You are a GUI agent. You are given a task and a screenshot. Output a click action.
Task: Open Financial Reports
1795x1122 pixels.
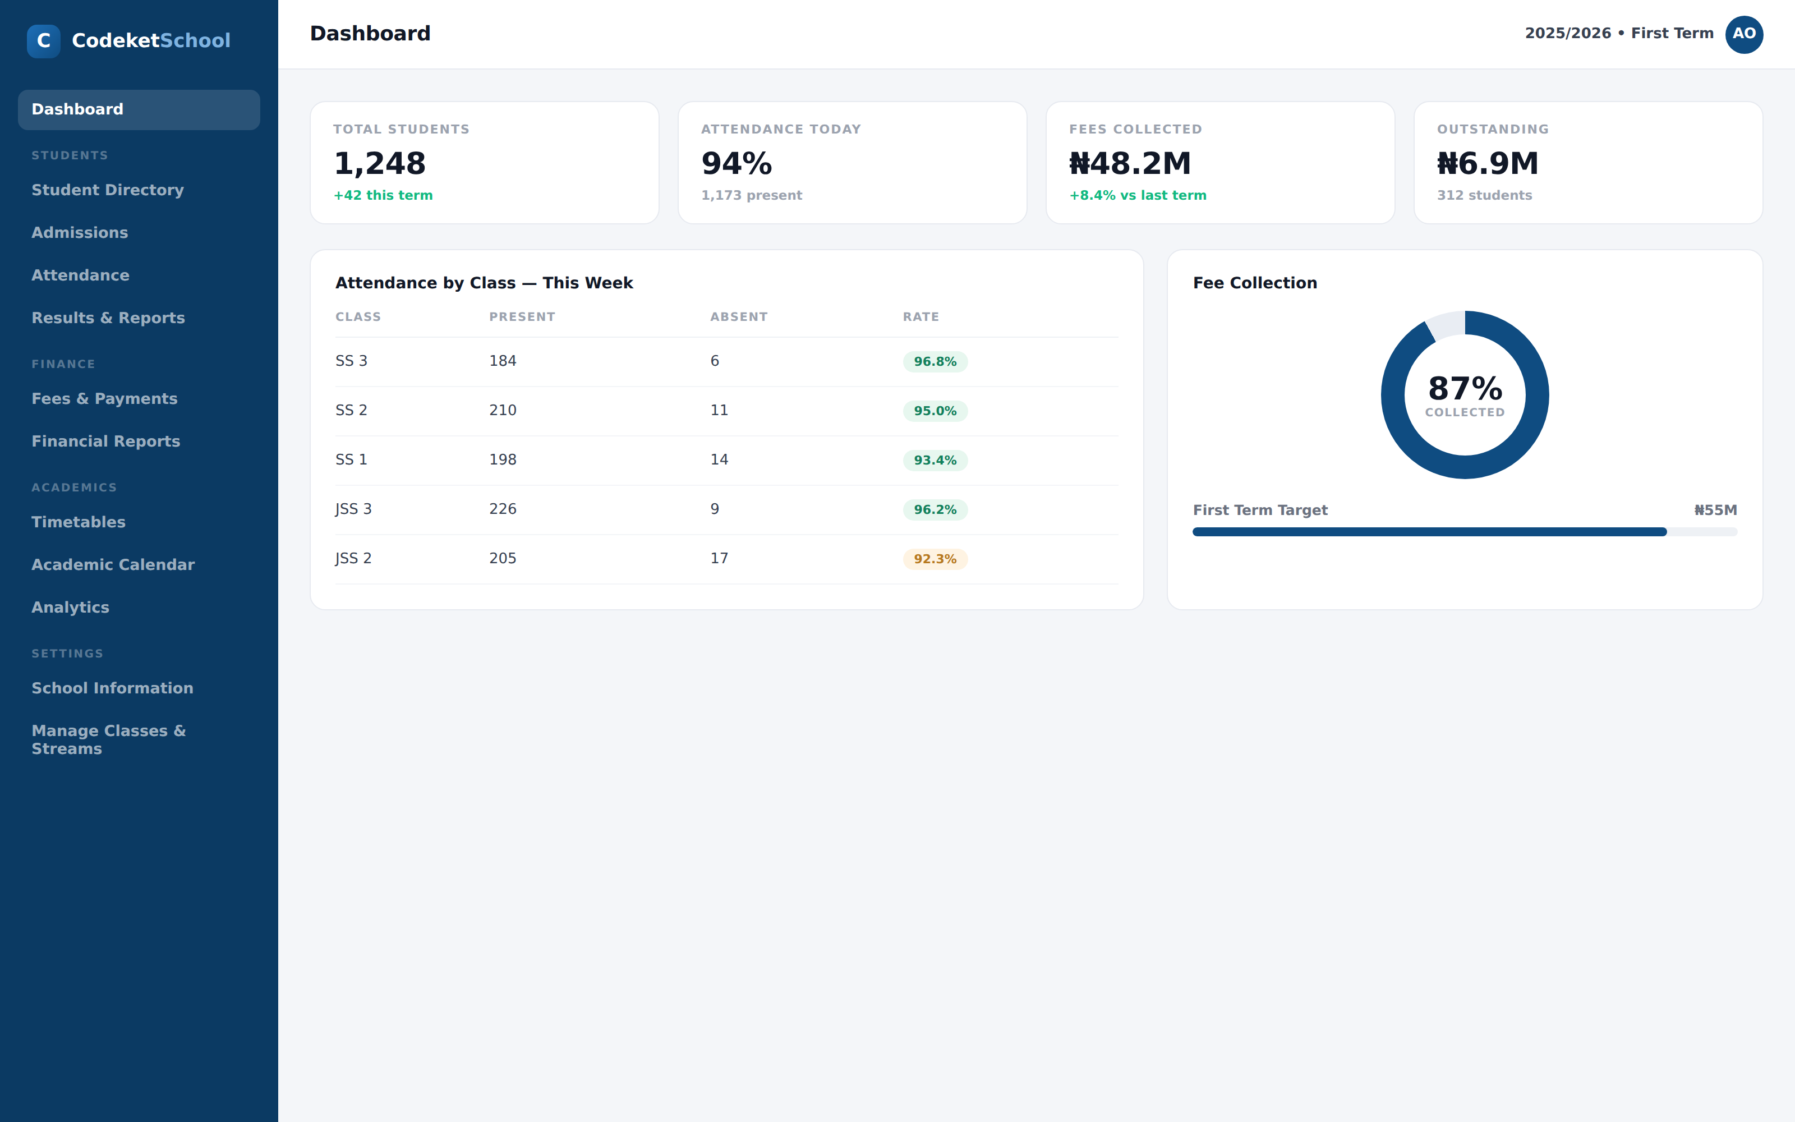tap(139, 442)
